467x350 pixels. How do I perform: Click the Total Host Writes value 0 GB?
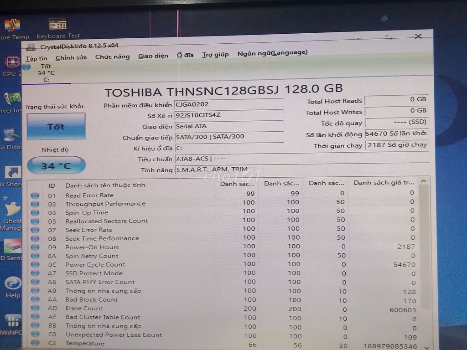tap(396, 111)
